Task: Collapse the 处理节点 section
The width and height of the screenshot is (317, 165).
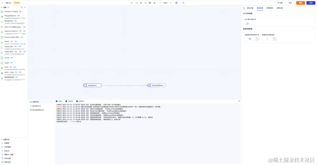Action: (x=2, y=140)
